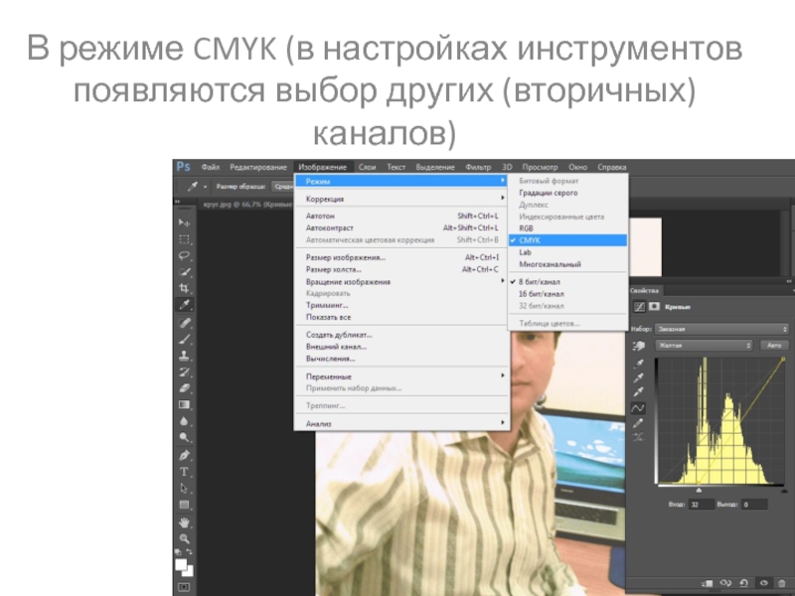Open the Размер образца dropdown
The image size is (795, 596).
pyautogui.click(x=282, y=187)
